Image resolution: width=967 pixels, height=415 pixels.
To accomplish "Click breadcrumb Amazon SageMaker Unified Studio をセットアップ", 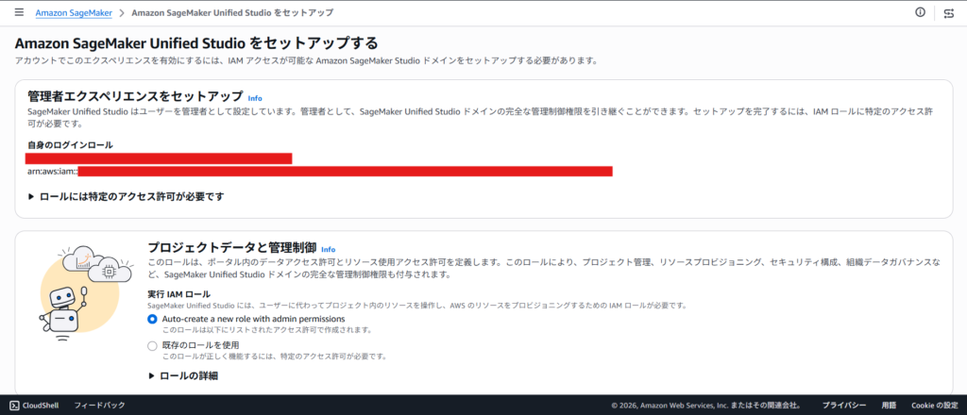I will 233,12.
